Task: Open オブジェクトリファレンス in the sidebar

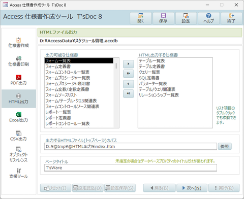Action: tap(19, 155)
